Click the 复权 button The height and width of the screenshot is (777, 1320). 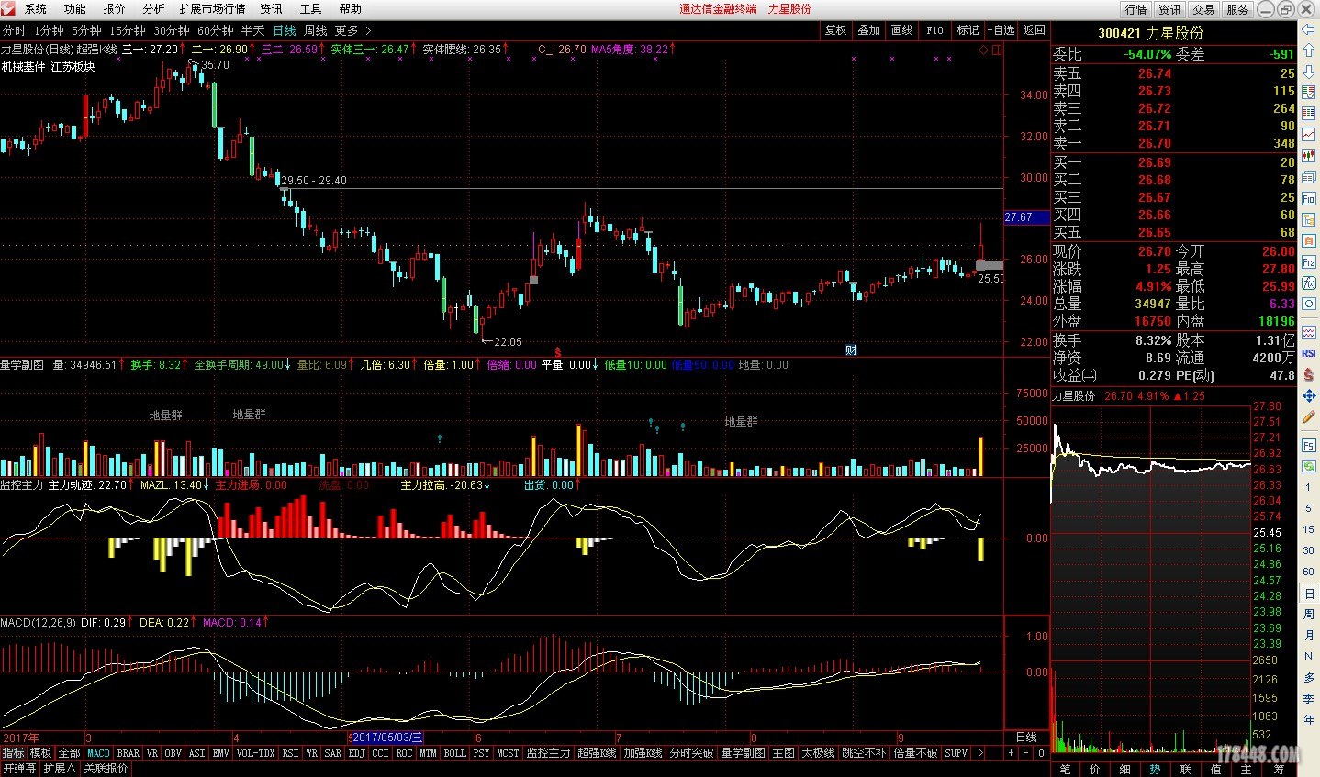coord(835,30)
